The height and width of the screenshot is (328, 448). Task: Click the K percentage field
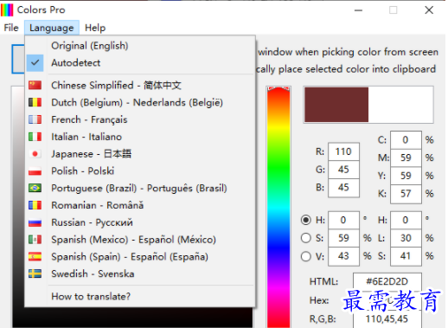click(406, 194)
